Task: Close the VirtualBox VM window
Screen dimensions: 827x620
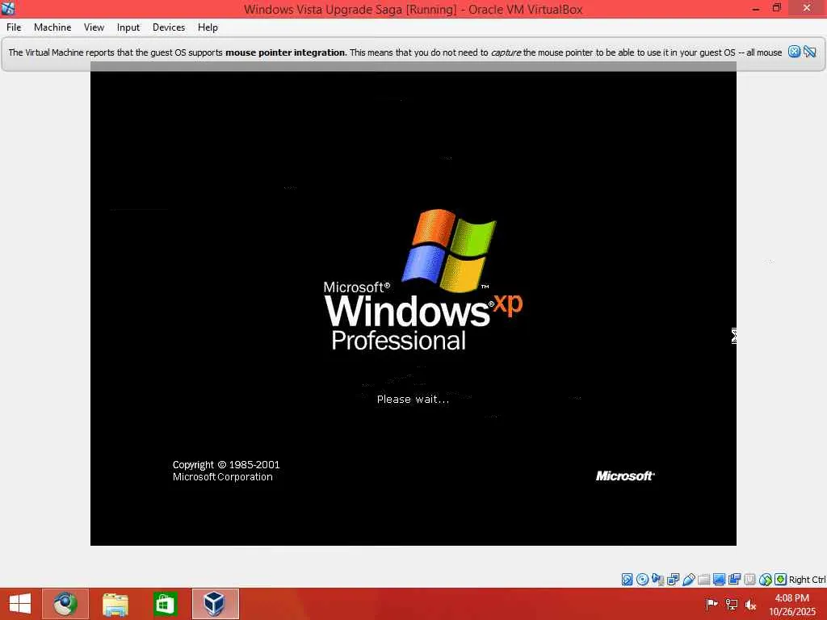Action: 807,8
